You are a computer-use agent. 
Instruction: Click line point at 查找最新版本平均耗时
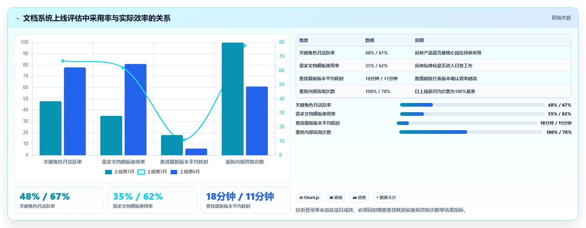point(184,140)
